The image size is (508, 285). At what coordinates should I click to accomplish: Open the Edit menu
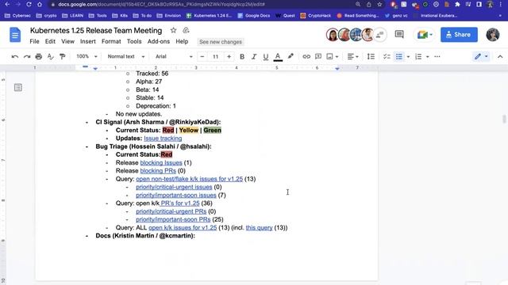pyautogui.click(x=50, y=41)
